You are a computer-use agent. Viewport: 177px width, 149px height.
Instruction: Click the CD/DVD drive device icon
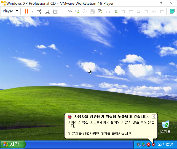tap(85, 11)
